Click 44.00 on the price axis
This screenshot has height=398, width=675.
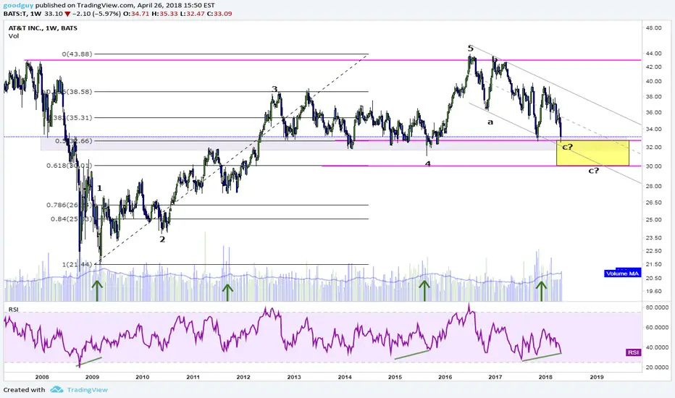(x=653, y=54)
